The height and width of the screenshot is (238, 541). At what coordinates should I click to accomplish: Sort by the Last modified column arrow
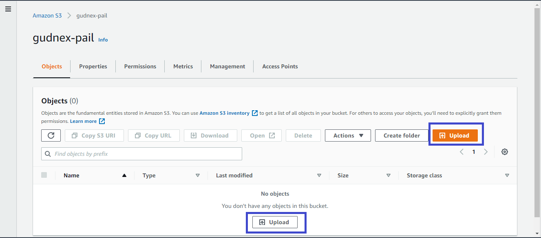click(319, 175)
